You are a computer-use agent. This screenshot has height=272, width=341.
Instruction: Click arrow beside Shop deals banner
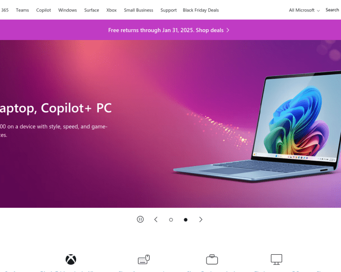point(228,30)
